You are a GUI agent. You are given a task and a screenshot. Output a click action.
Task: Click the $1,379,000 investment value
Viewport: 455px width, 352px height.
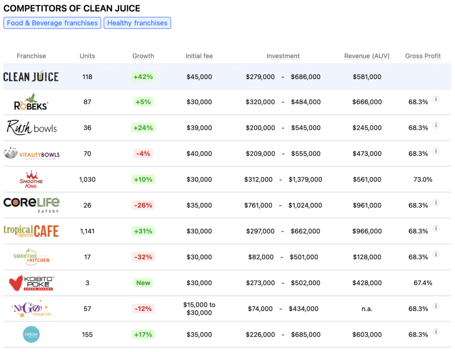click(305, 180)
